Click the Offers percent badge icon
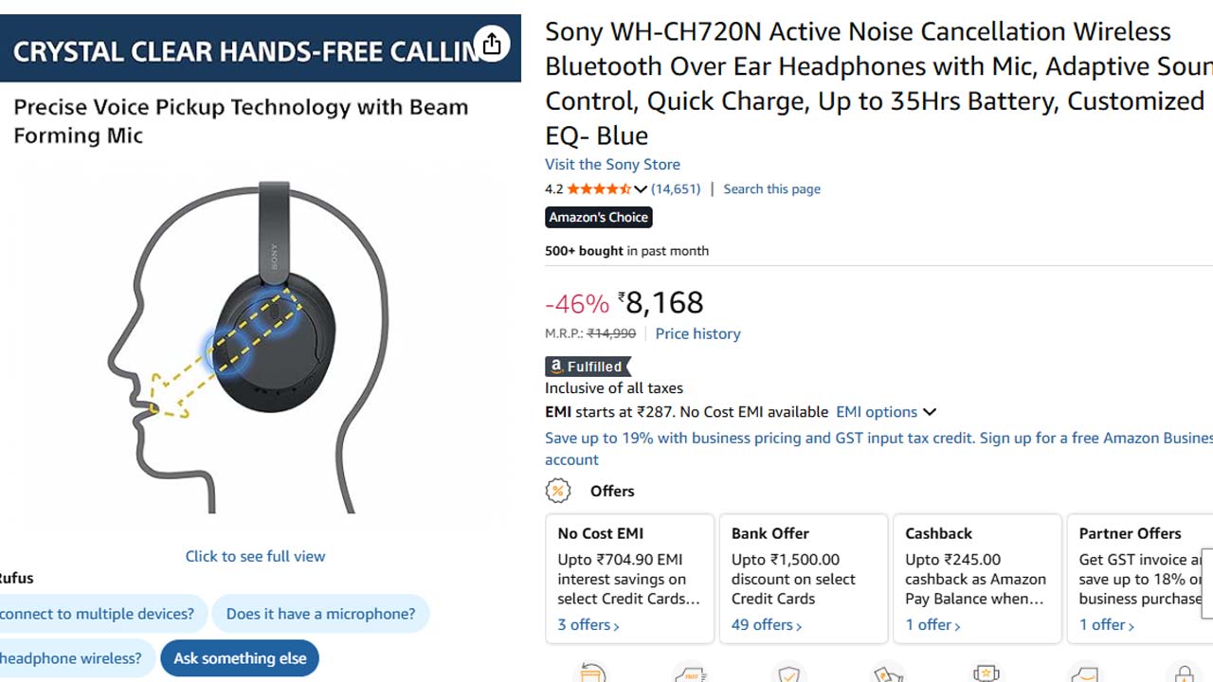1213x682 pixels. coord(558,491)
